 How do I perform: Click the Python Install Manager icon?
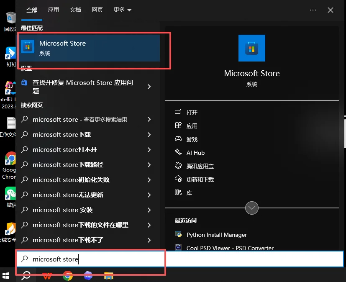(x=178, y=234)
